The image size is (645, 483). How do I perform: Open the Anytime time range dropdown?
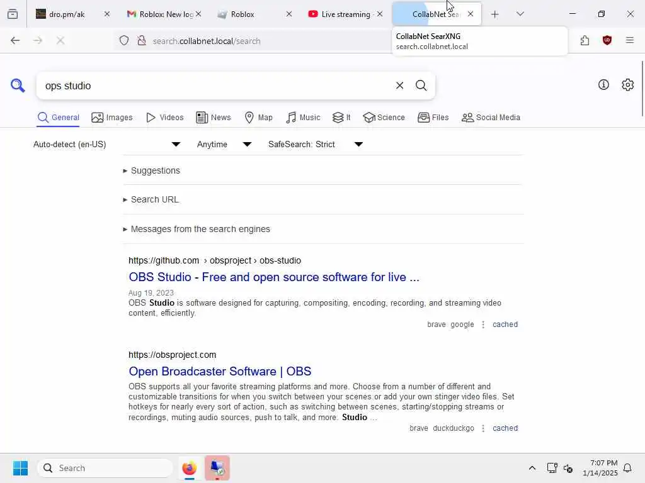(224, 144)
